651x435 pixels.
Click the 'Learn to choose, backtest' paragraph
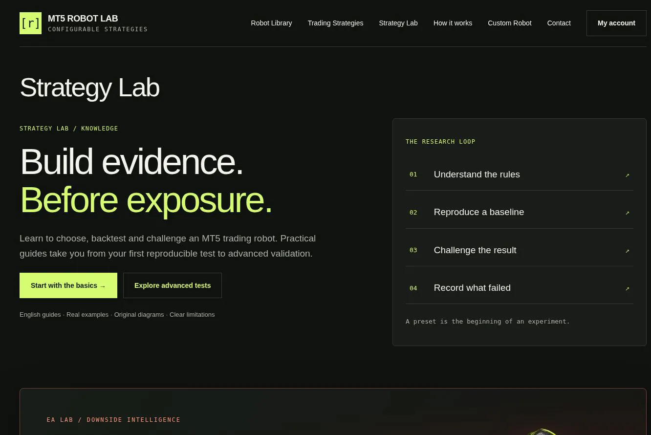pyautogui.click(x=168, y=246)
